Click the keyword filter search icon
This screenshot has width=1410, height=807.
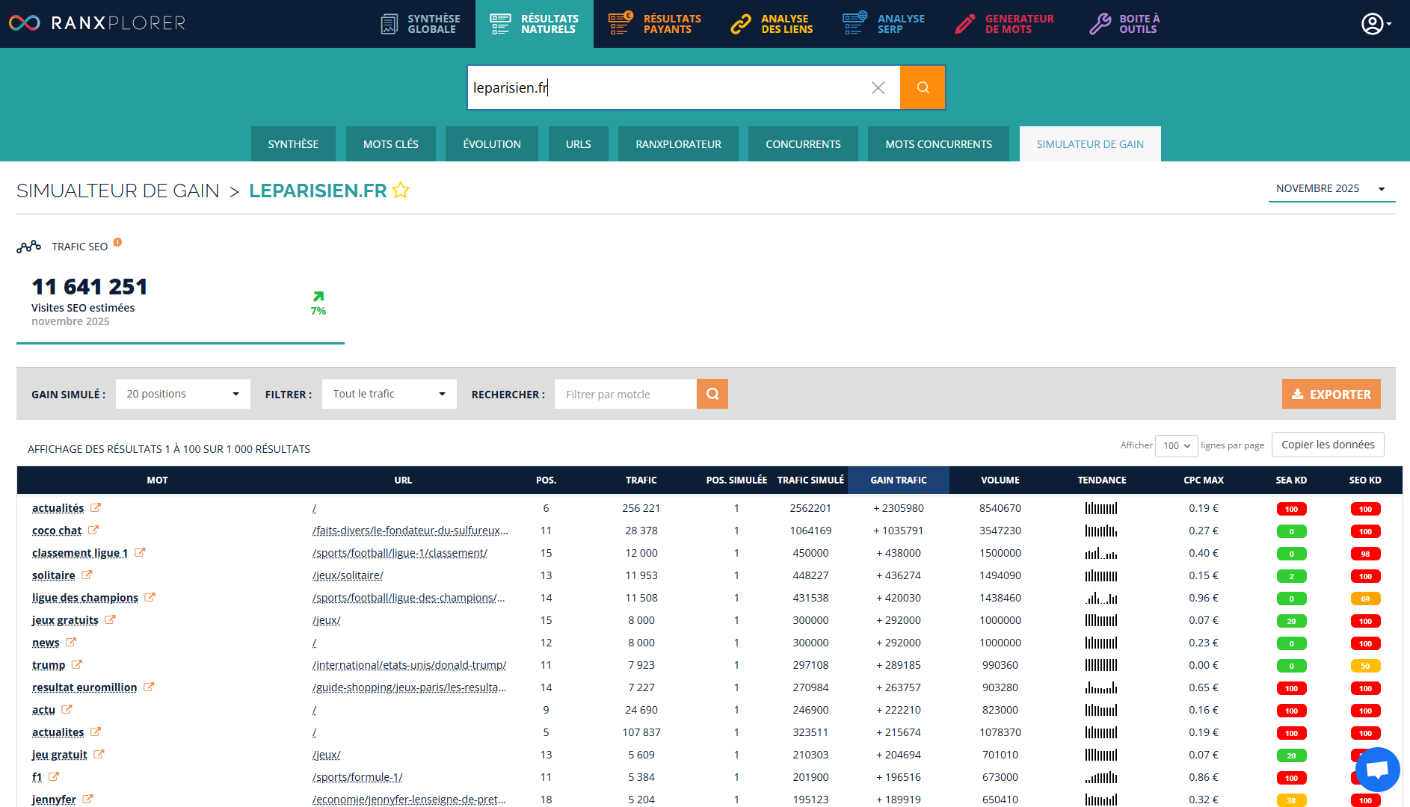click(712, 394)
